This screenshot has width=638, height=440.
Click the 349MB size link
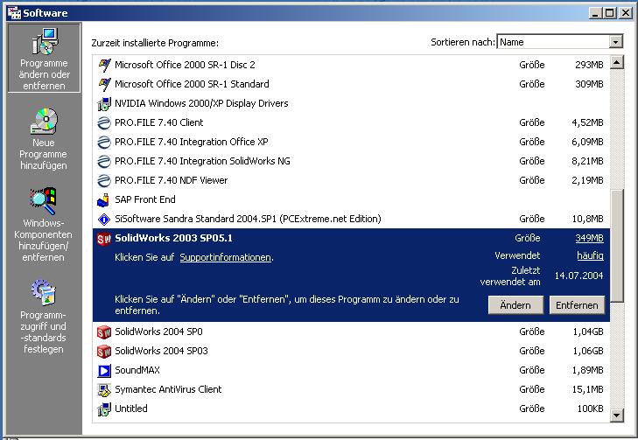tap(589, 238)
